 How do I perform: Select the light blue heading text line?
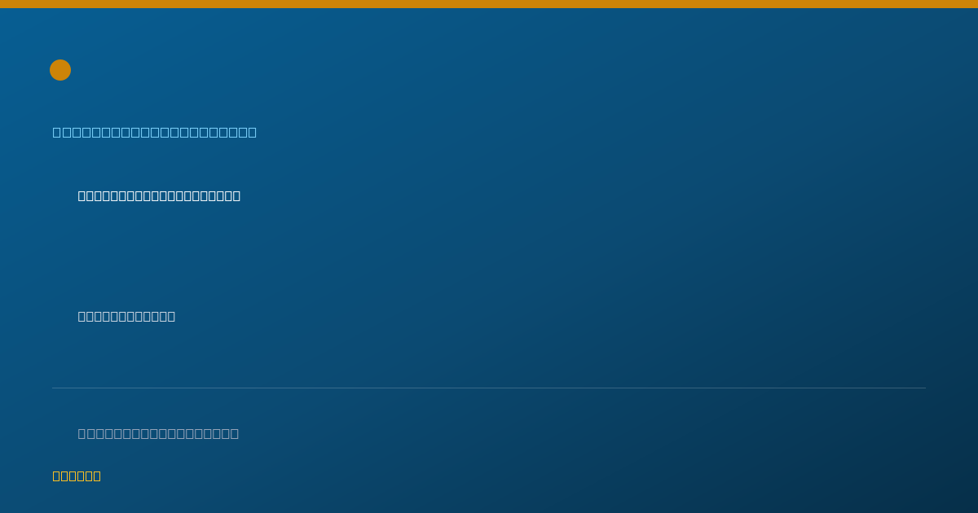(155, 132)
